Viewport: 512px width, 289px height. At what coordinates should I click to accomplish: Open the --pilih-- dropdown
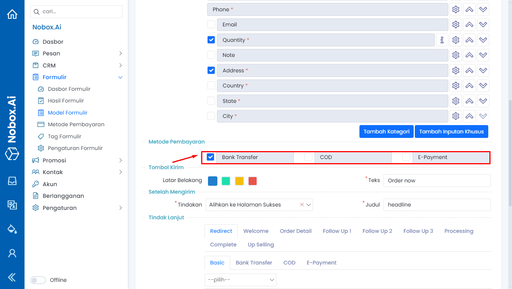coord(240,280)
